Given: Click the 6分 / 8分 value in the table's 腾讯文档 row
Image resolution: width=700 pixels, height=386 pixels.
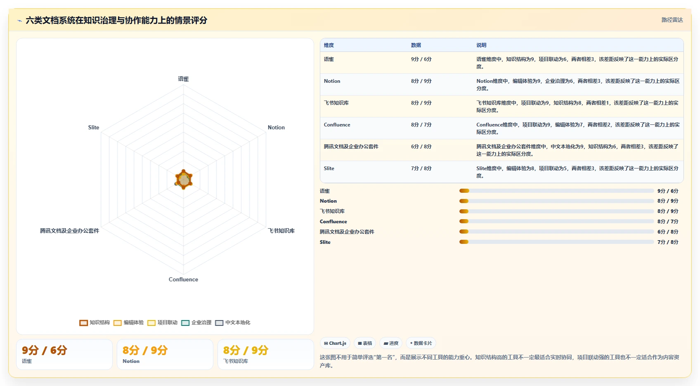Looking at the screenshot, I should [x=421, y=147].
